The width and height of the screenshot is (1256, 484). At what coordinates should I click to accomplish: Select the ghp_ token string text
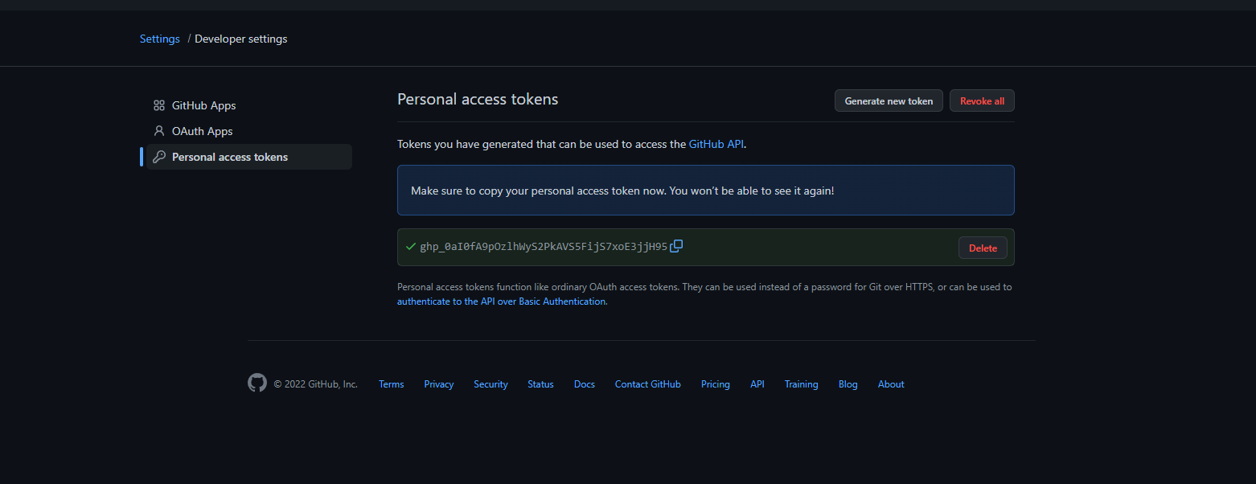point(544,247)
